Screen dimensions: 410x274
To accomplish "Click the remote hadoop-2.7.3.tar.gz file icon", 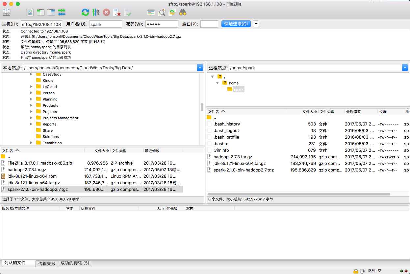I will click(209, 157).
